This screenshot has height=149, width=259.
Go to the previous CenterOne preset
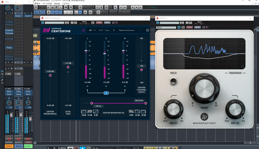114,30
